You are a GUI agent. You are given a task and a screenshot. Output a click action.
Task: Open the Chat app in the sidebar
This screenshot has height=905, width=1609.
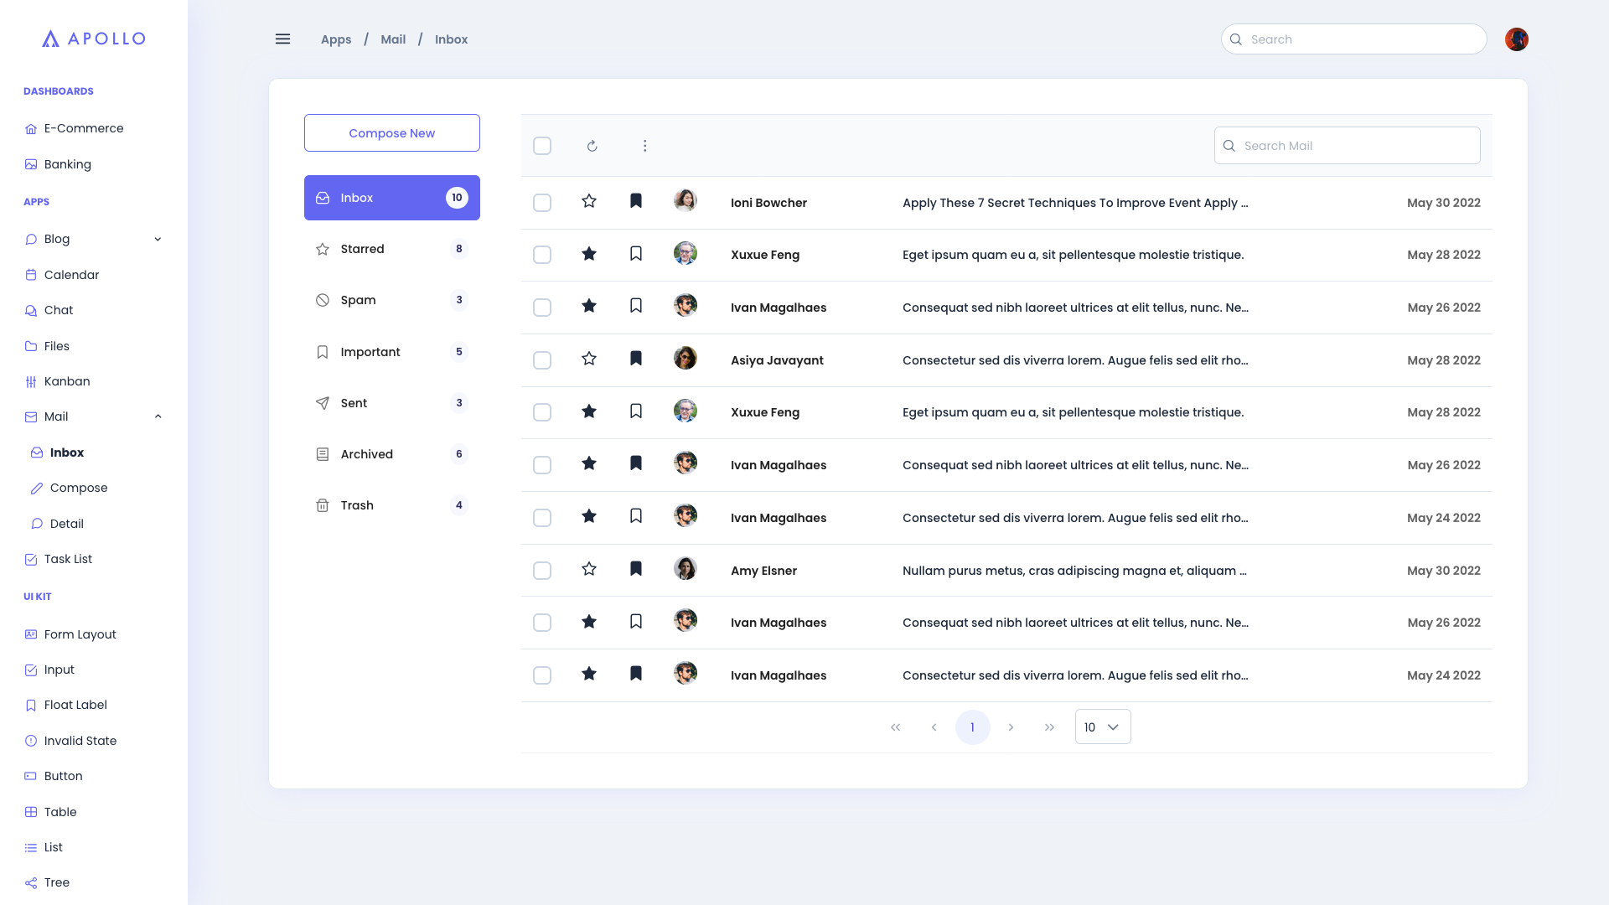[59, 310]
